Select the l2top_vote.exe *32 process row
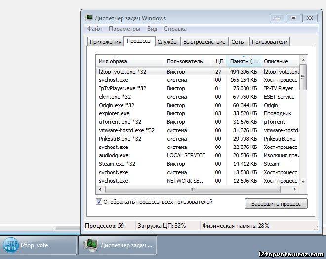 pos(122,72)
